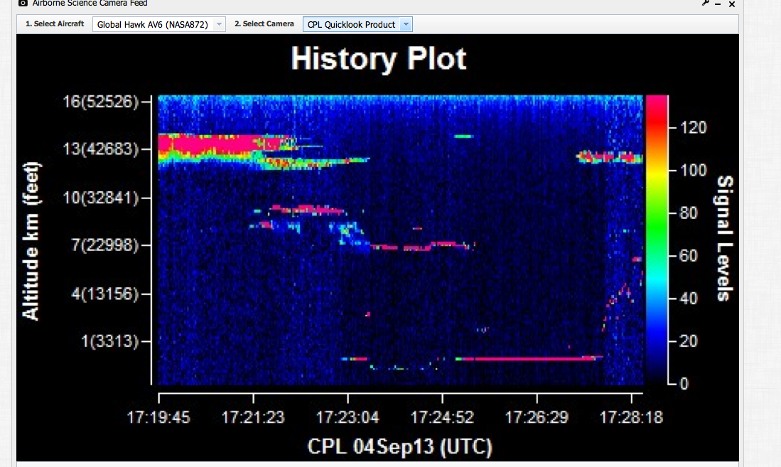Minimize the Airborne Science Camera Feed panel
This screenshot has height=467, width=781.
(x=718, y=4)
